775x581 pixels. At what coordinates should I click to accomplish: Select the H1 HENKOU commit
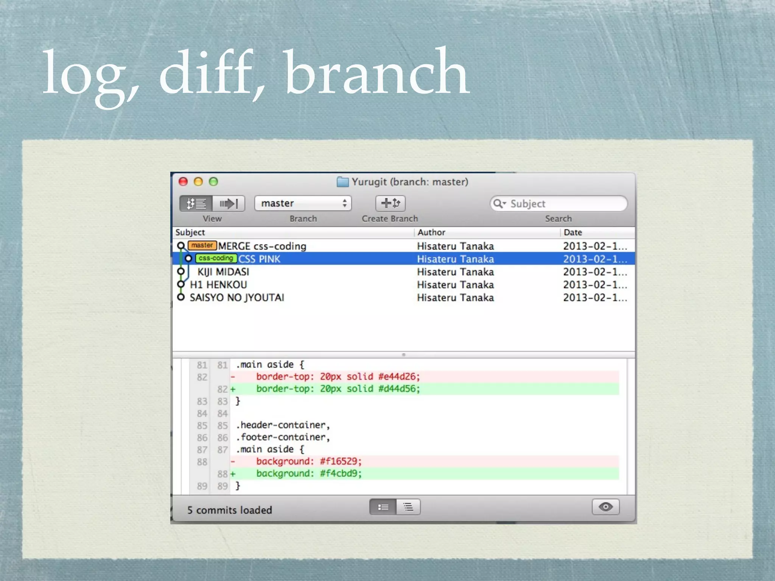click(x=404, y=284)
